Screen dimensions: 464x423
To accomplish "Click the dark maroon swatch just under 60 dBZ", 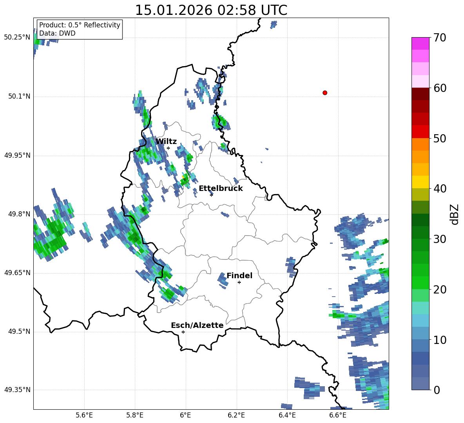I will tap(420, 94).
